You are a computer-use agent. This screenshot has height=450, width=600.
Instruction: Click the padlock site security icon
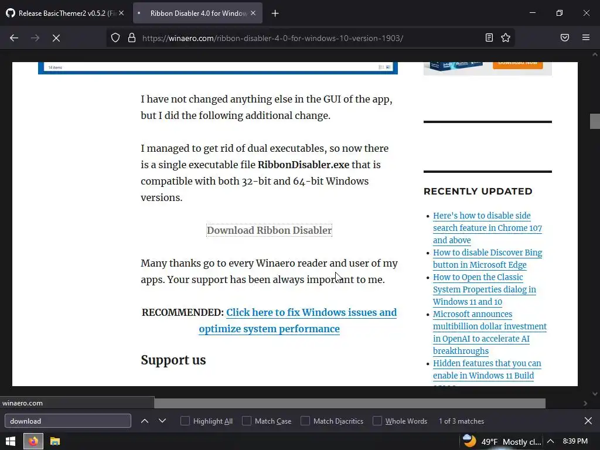click(x=132, y=38)
